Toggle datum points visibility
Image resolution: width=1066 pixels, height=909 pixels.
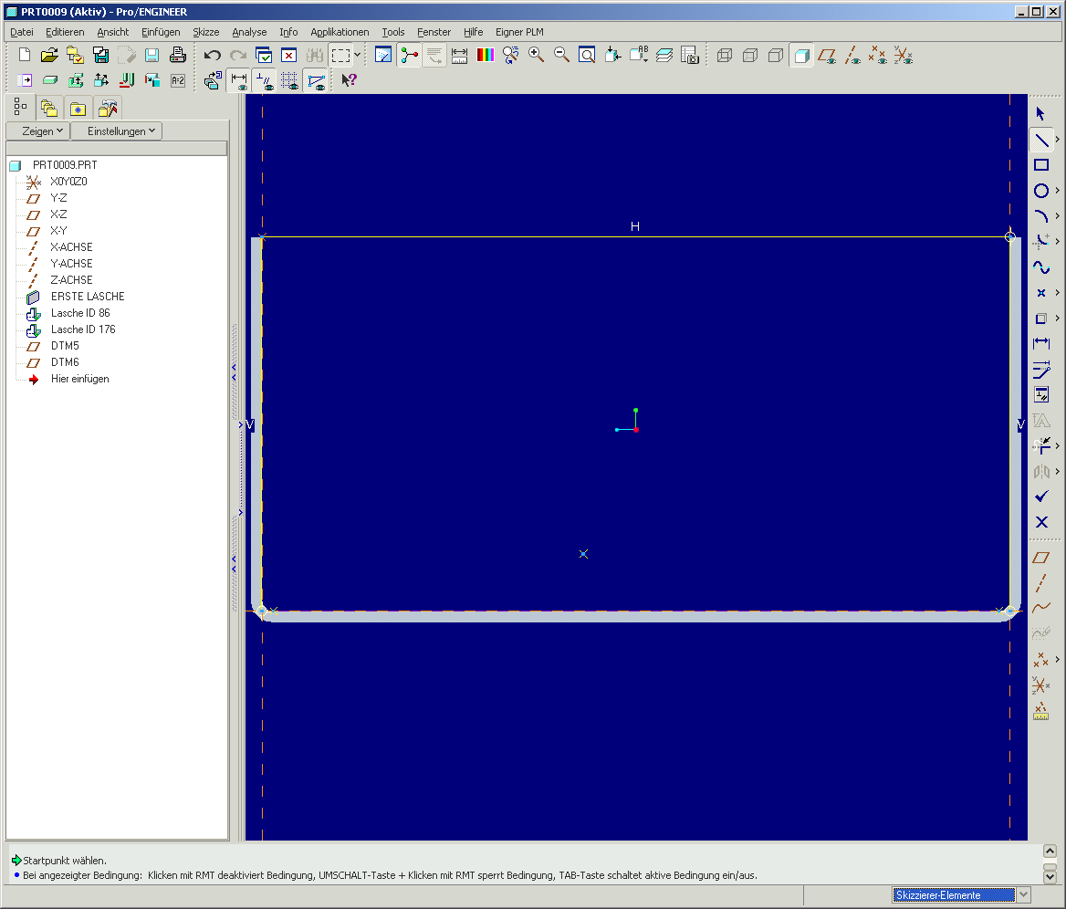click(878, 56)
